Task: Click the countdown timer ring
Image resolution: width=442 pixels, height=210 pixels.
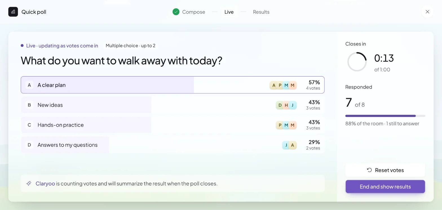Action: point(357,62)
